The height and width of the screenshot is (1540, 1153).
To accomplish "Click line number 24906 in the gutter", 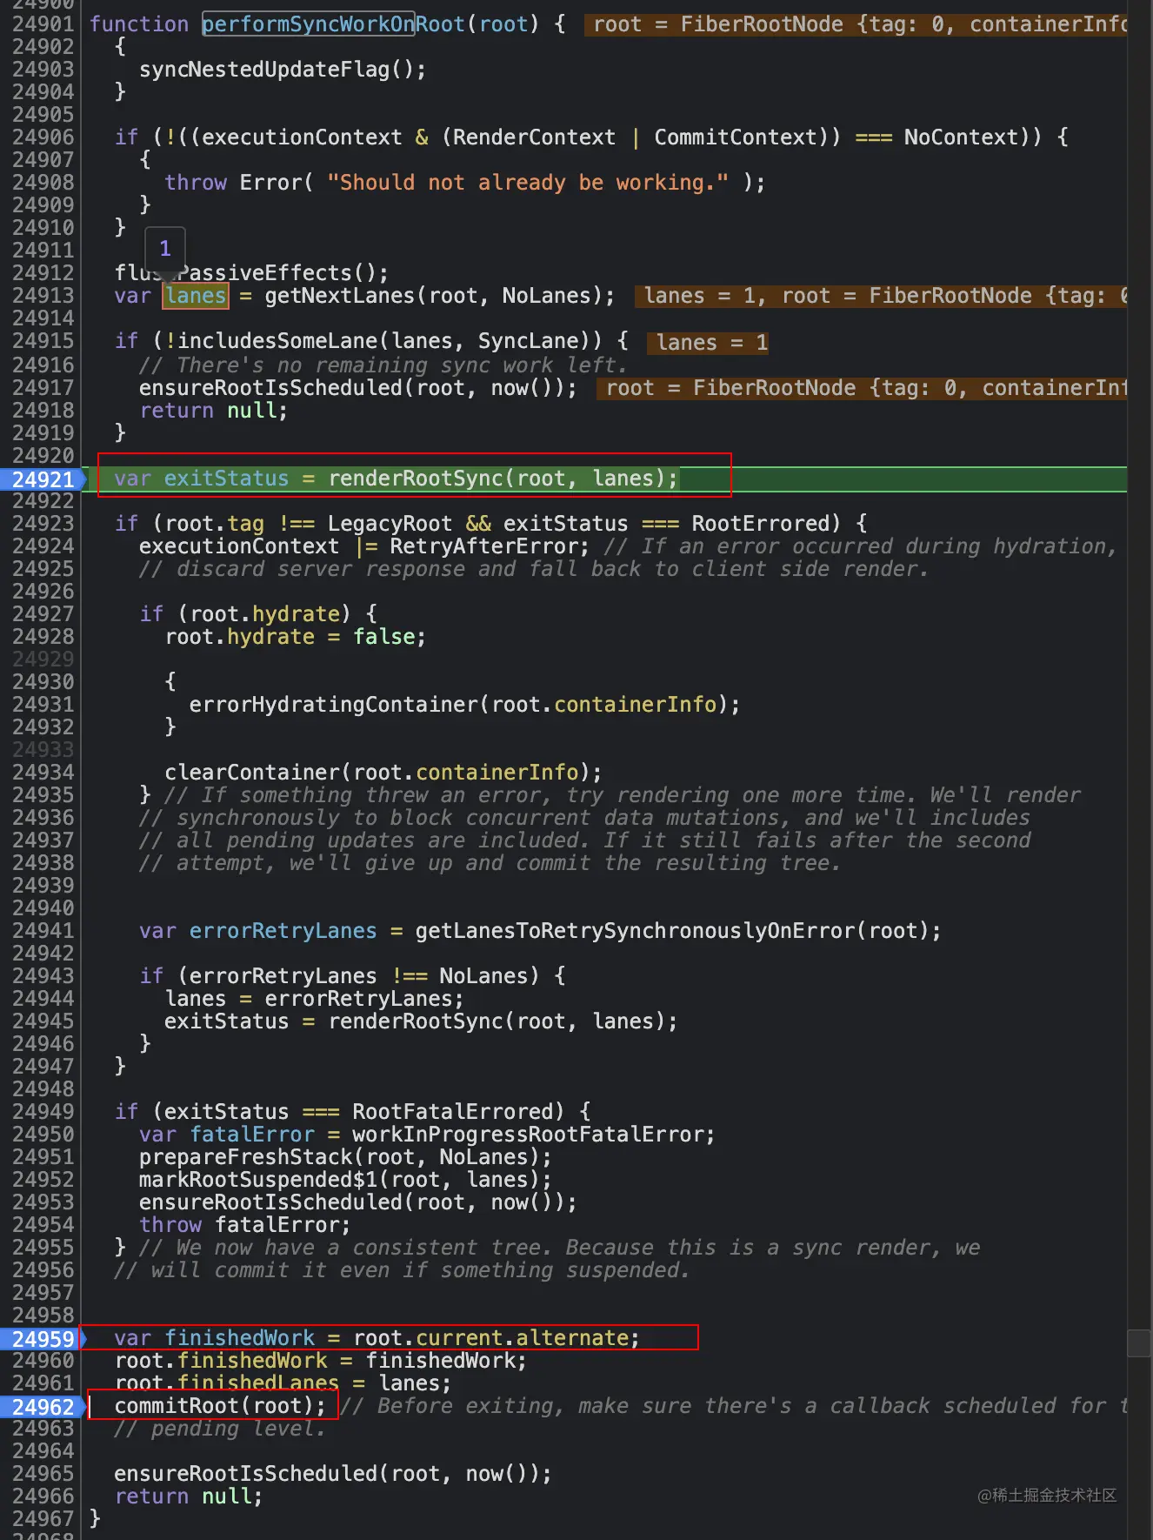I will pyautogui.click(x=43, y=137).
